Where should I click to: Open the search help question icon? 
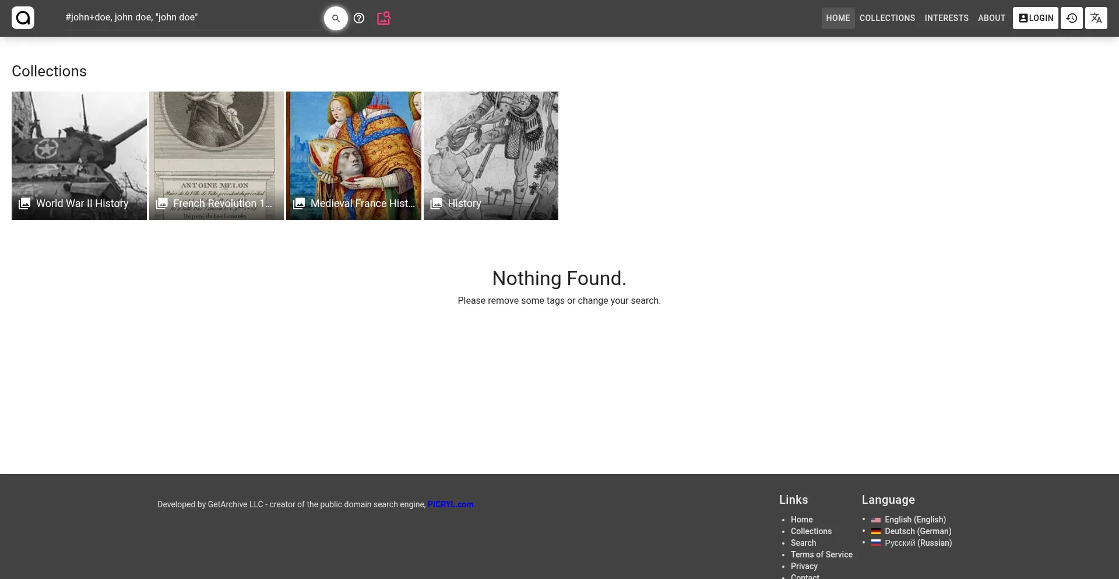click(x=359, y=18)
